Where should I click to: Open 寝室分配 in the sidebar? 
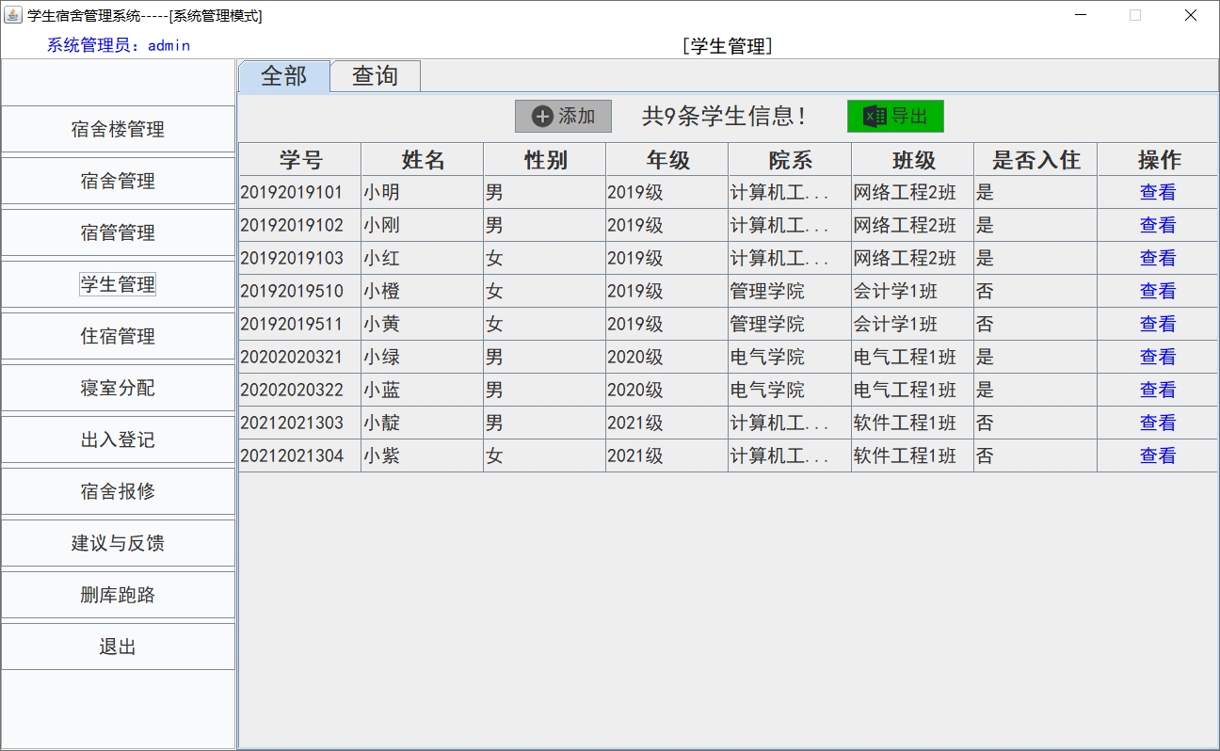pos(118,389)
